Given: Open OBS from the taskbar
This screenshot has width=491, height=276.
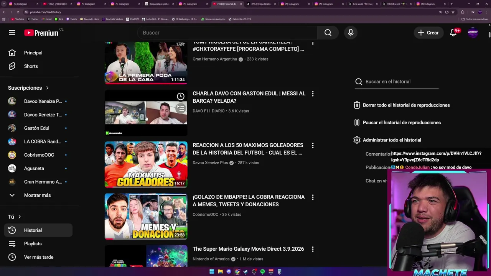Looking at the screenshot, I should 254,271.
